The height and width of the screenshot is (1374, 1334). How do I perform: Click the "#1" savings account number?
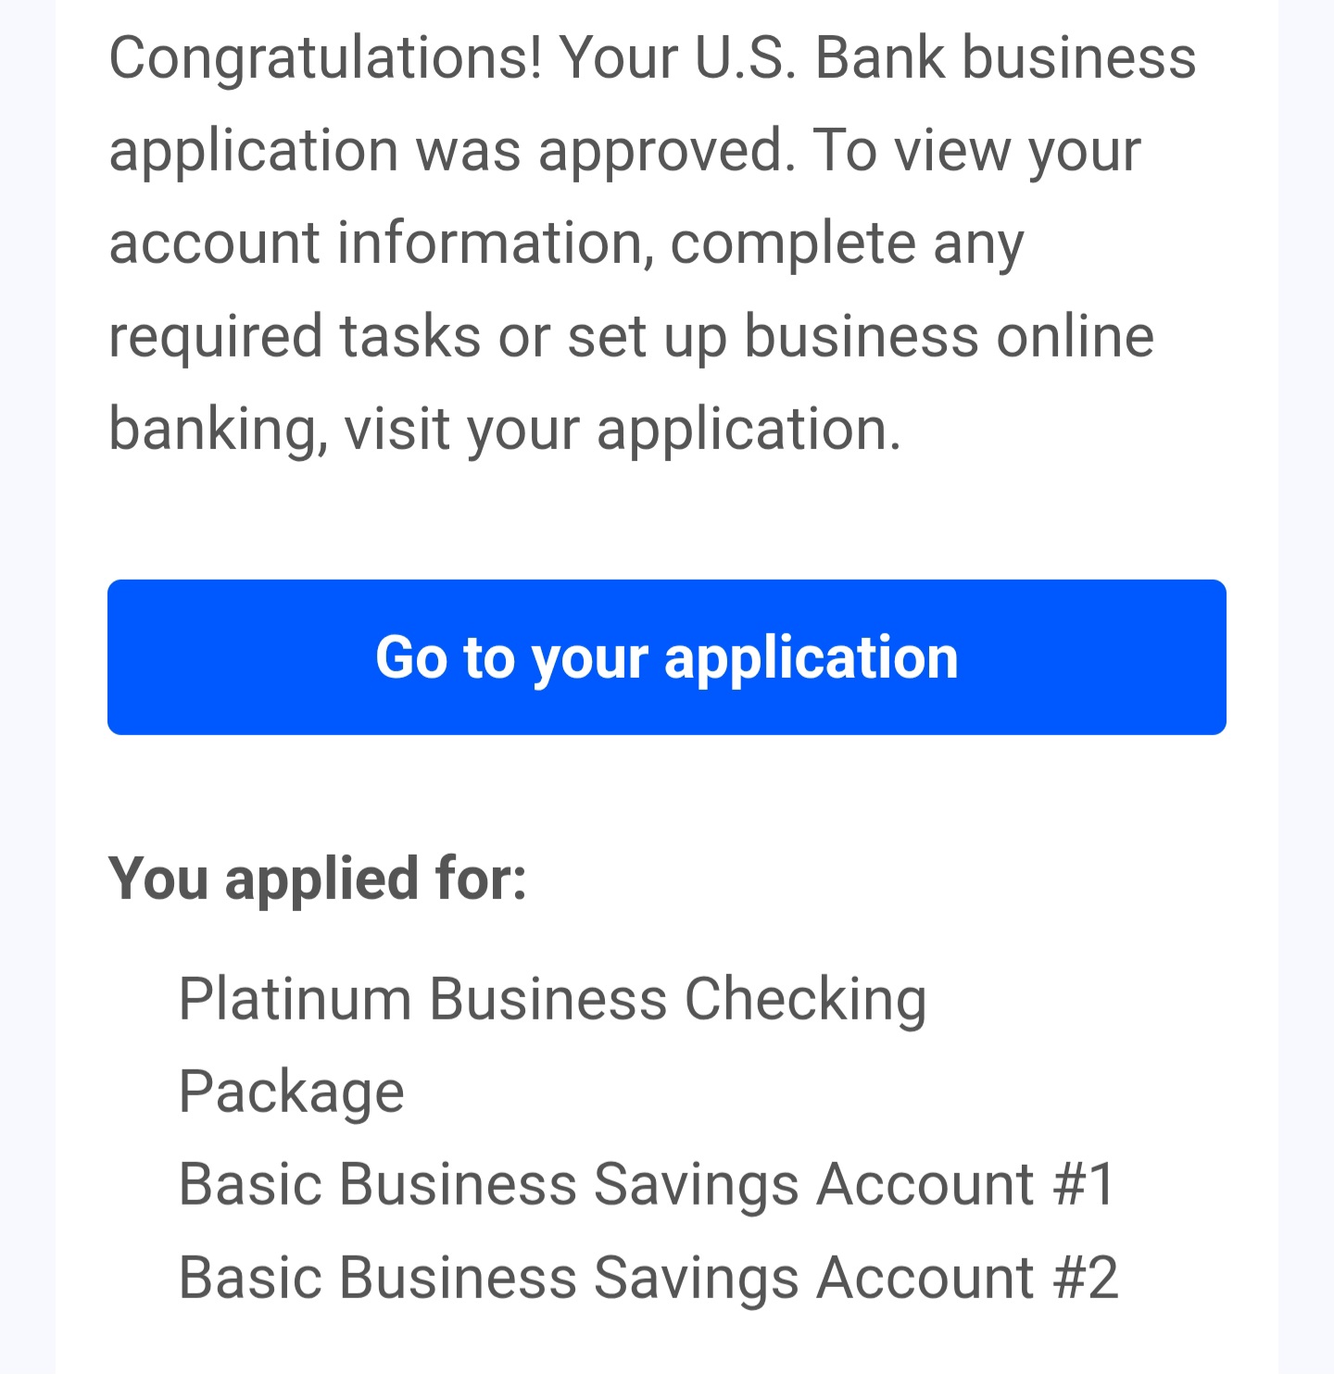pyautogui.click(x=1084, y=1184)
